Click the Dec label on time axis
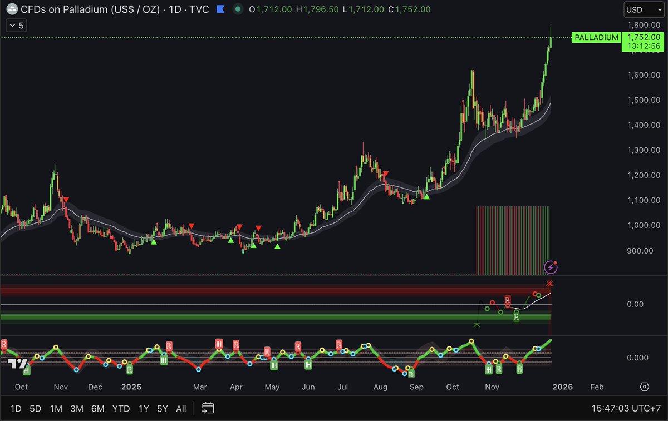Screen dimensions: 668x421 tap(95, 387)
